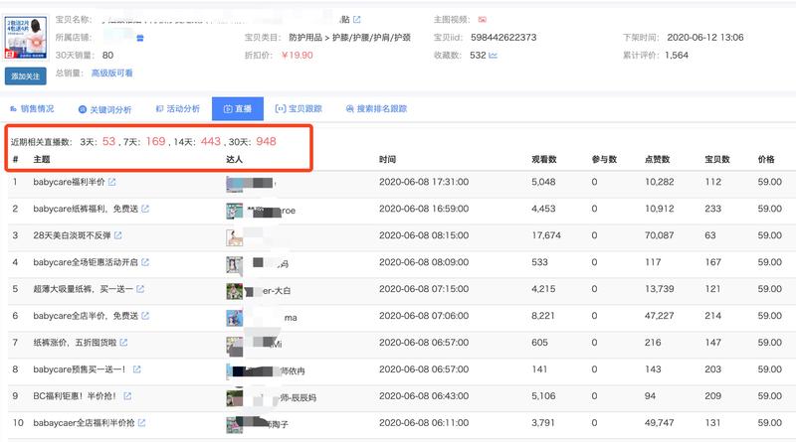Click the livestream title 超薄大吸量纸裤，买一送一
Screen dimensions: 796x442
point(84,289)
